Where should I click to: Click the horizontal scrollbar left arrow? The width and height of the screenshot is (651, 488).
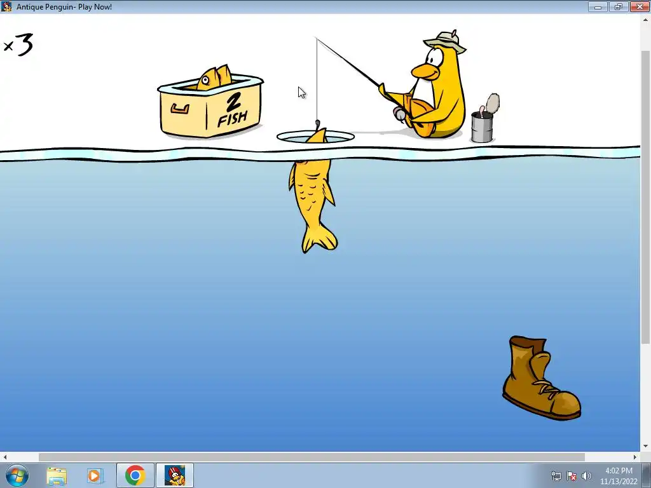pyautogui.click(x=5, y=457)
